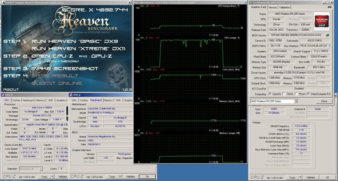Click Save Result in Heaven step 4

pyautogui.click(x=55, y=76)
